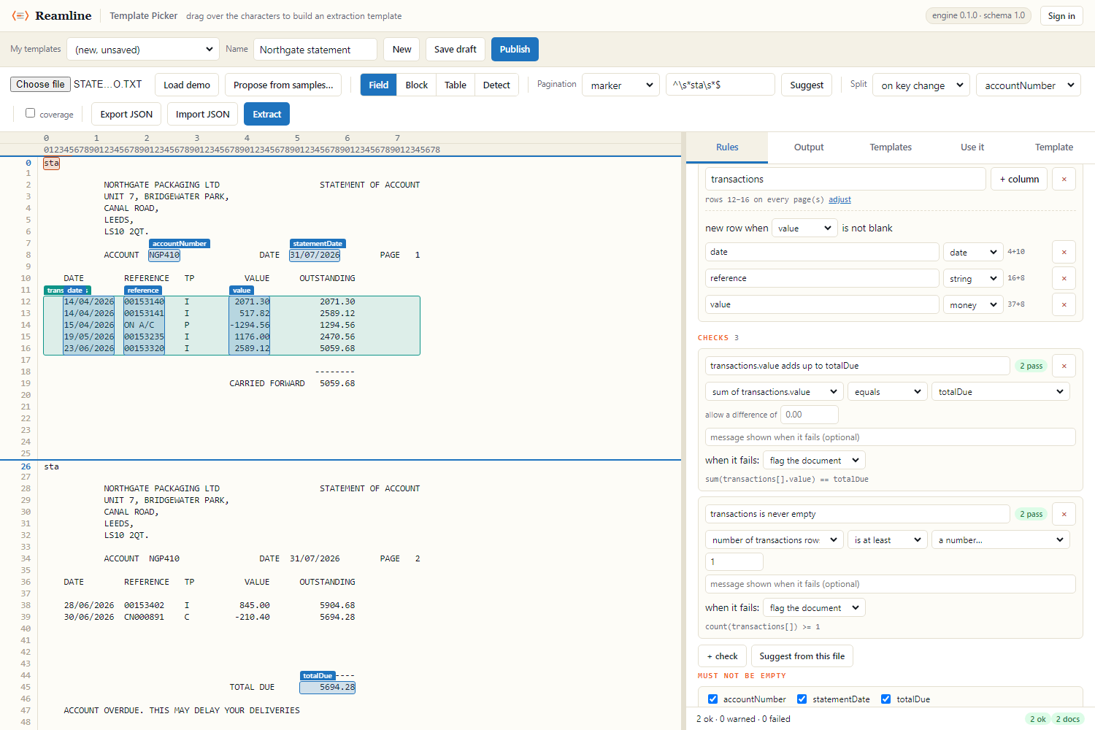
Task: Click the '2 docs' status badge
Action: [x=1067, y=719]
